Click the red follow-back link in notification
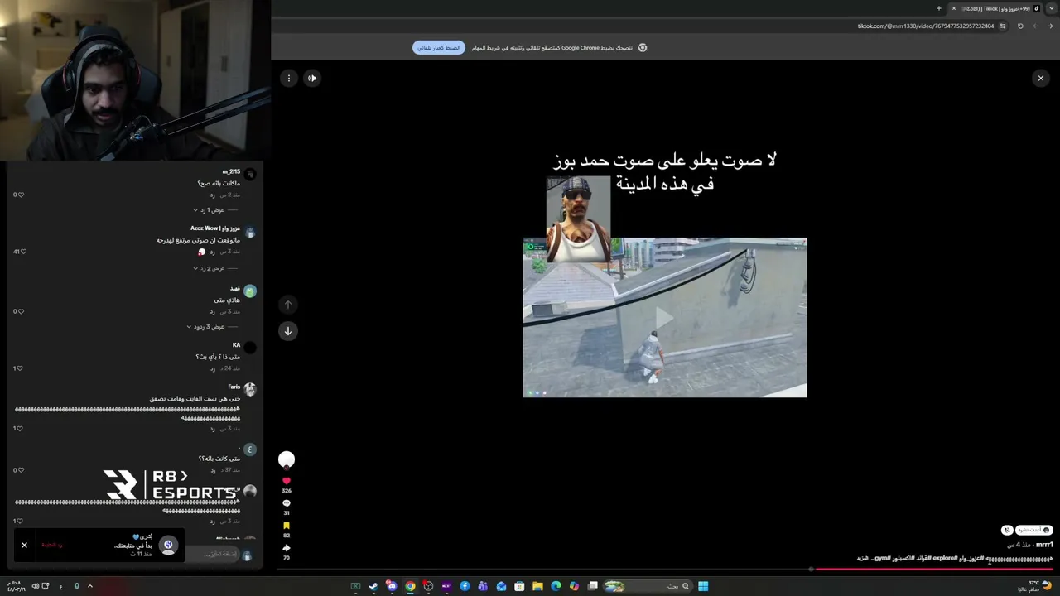The image size is (1060, 596). click(53, 545)
